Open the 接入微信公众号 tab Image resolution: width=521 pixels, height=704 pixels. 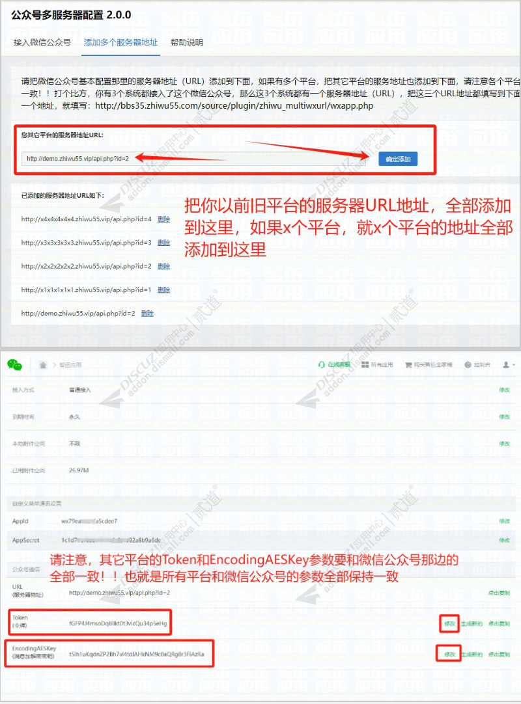42,42
